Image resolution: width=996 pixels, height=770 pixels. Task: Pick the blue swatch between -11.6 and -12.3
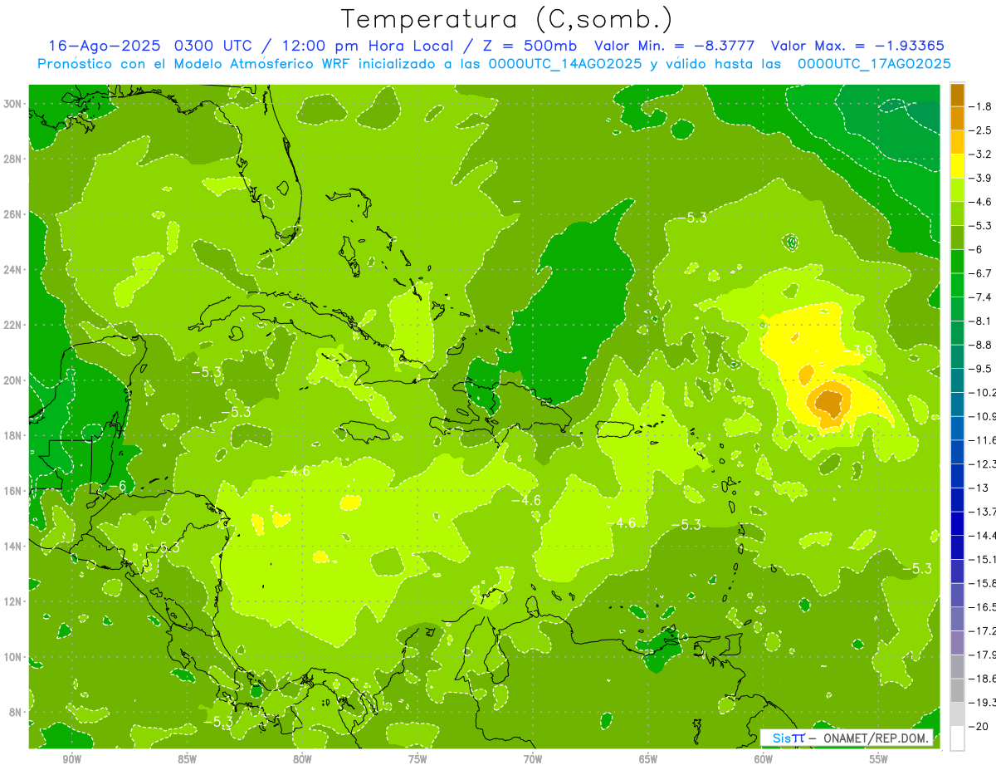pos(957,451)
